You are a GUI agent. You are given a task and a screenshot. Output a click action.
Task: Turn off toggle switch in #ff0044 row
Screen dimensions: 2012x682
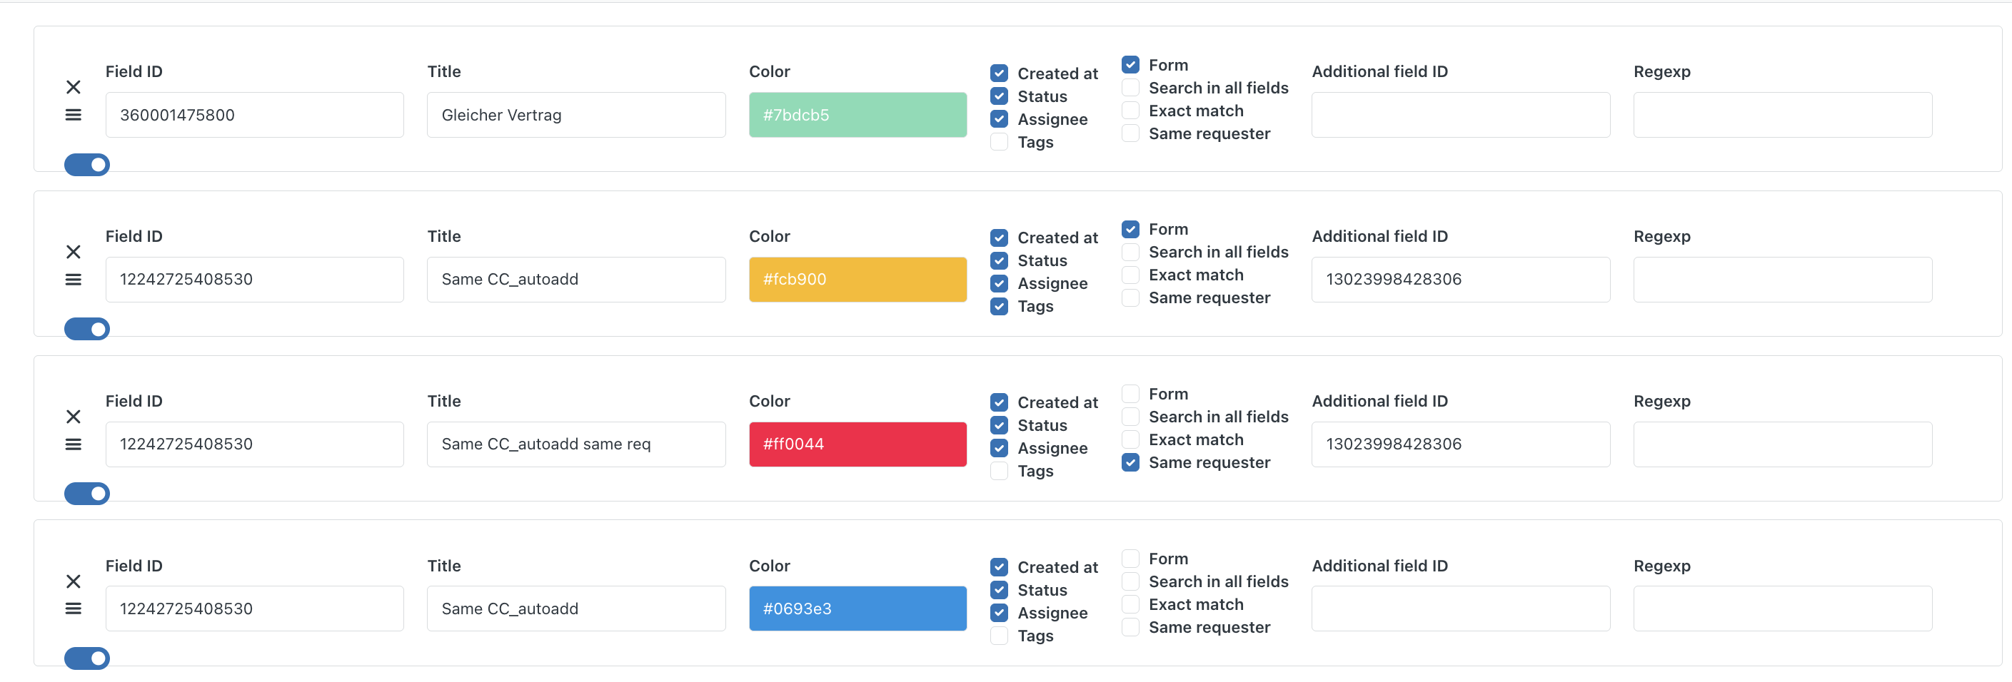[x=86, y=494]
